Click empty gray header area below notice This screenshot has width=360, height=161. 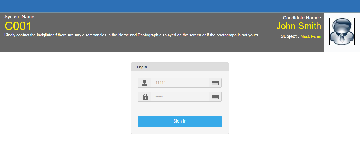(132, 45)
